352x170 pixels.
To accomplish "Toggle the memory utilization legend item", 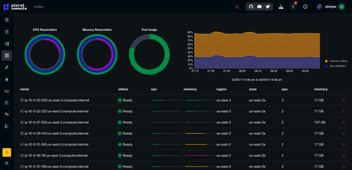I will tap(336, 61).
